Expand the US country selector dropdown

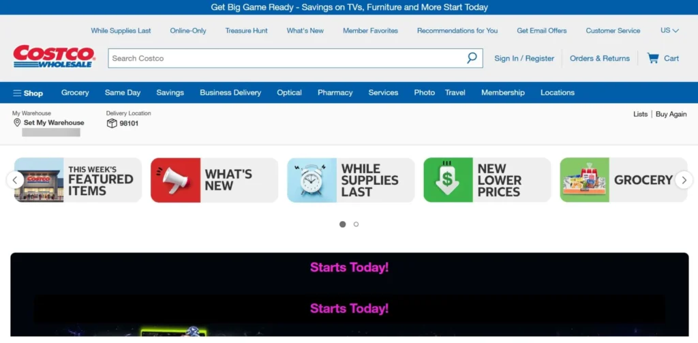[669, 31]
